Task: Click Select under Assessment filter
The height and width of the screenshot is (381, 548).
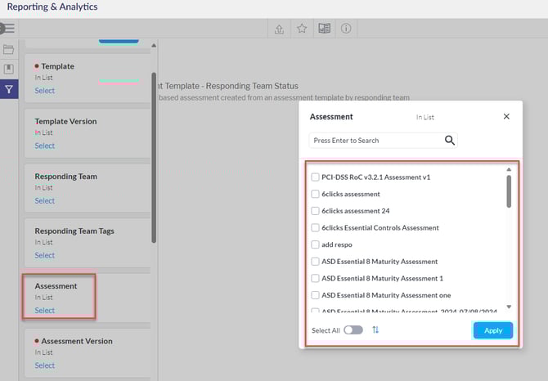Action: [x=45, y=311]
